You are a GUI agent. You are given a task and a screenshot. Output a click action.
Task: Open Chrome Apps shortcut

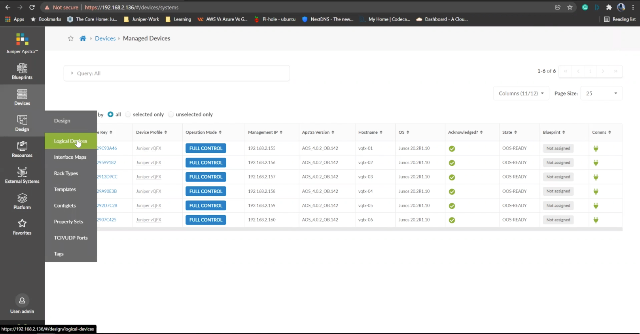click(x=15, y=19)
